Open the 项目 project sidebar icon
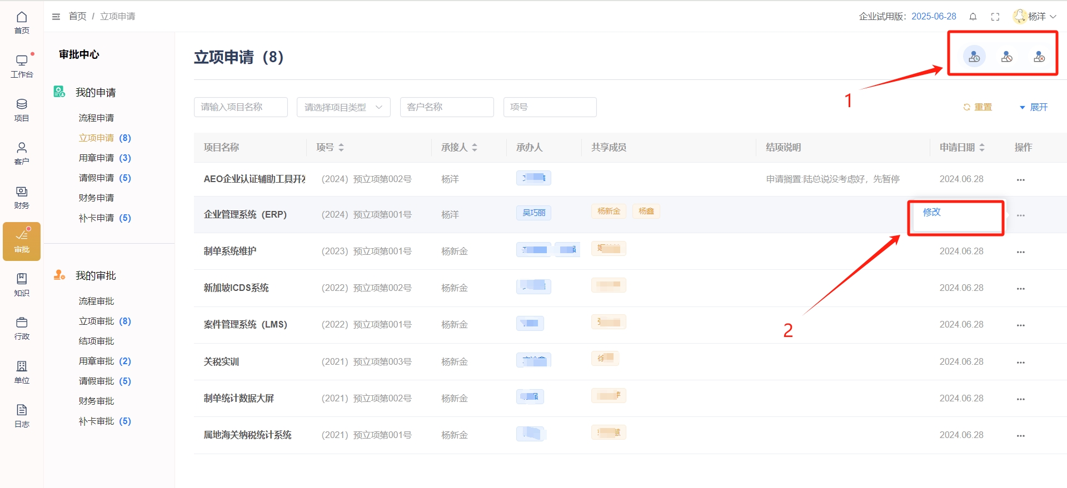 [x=22, y=110]
